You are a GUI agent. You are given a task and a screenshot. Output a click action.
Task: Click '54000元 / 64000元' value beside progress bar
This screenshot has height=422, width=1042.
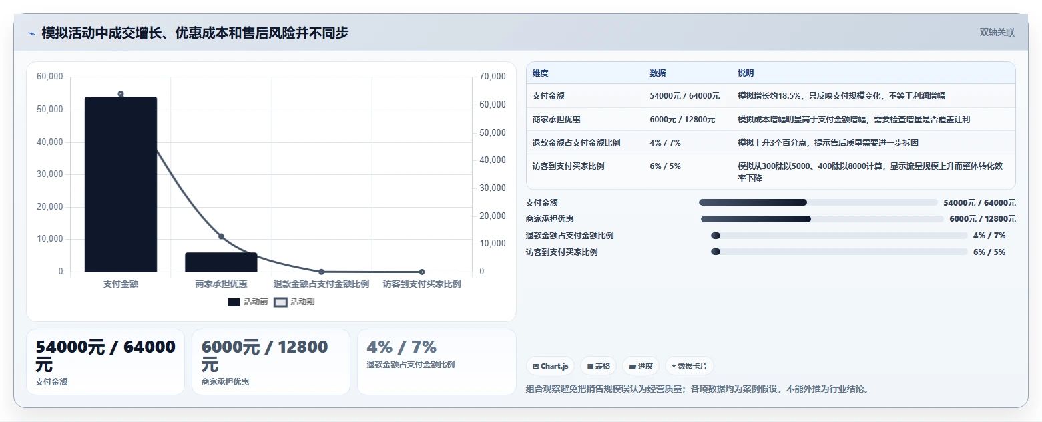[x=979, y=202]
